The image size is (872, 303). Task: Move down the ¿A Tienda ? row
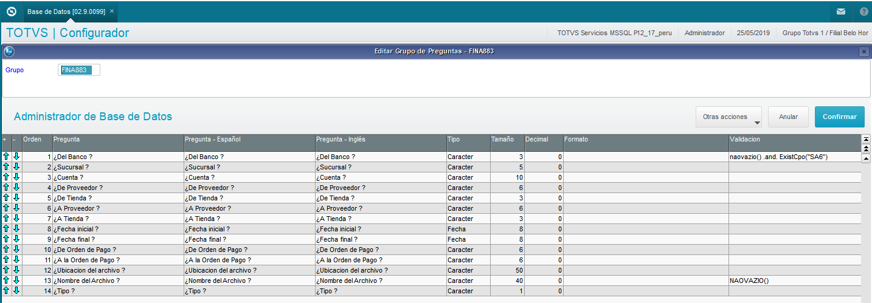pos(16,219)
